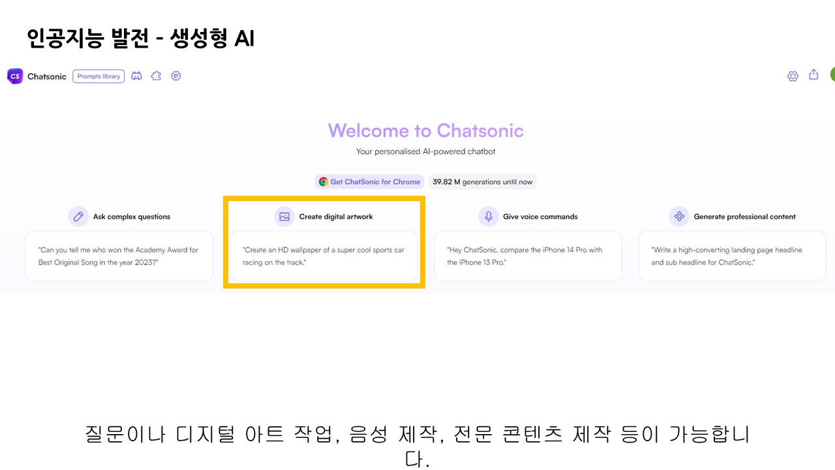
Task: Click the image icon for Create digital artwork
Action: [284, 217]
